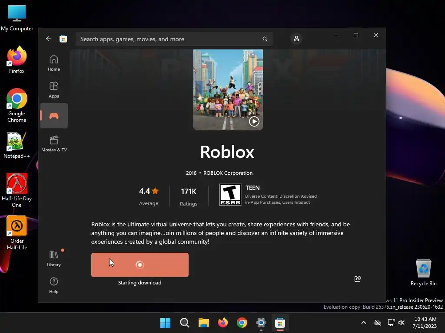This screenshot has height=333, width=445.
Task: Click the search magnifier icon in Store
Action: click(x=265, y=39)
